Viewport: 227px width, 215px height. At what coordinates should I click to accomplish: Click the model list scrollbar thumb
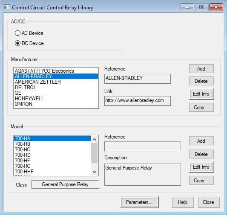tap(95, 153)
